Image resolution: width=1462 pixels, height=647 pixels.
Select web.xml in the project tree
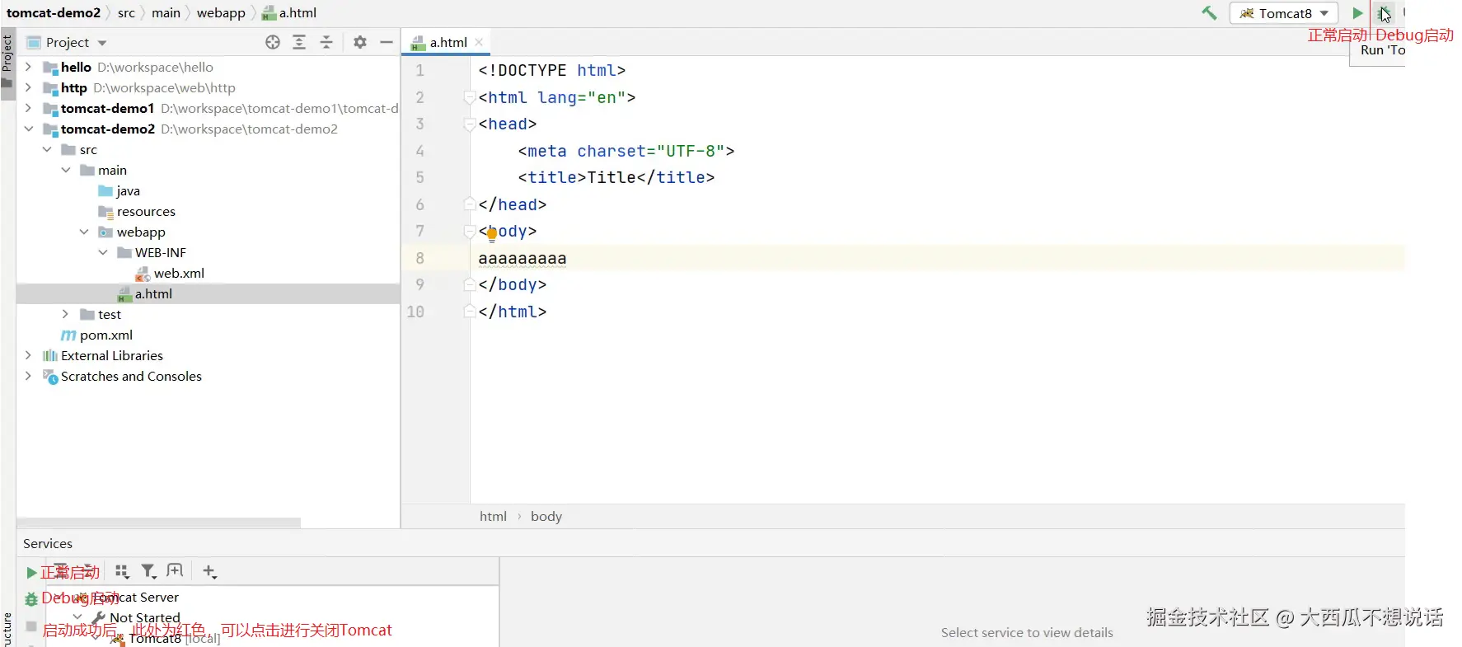click(178, 273)
